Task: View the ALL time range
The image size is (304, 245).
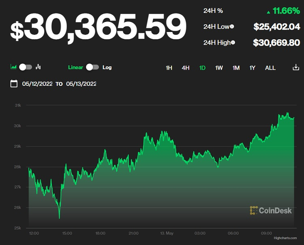Action: pos(270,68)
